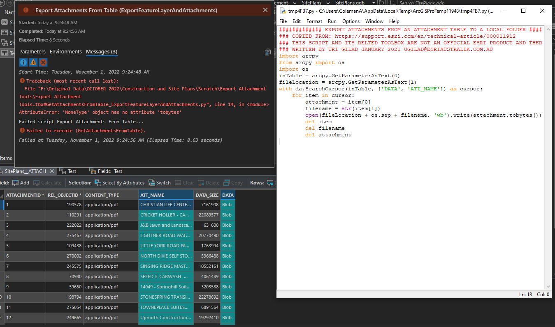Screen dimensions: 555x327
Task: Select the Test table tab
Action: 68,171
